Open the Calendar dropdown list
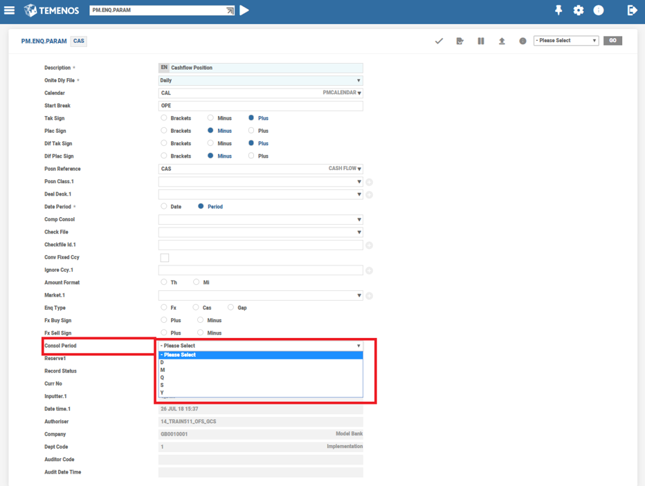Image resolution: width=645 pixels, height=486 pixels. coord(358,93)
